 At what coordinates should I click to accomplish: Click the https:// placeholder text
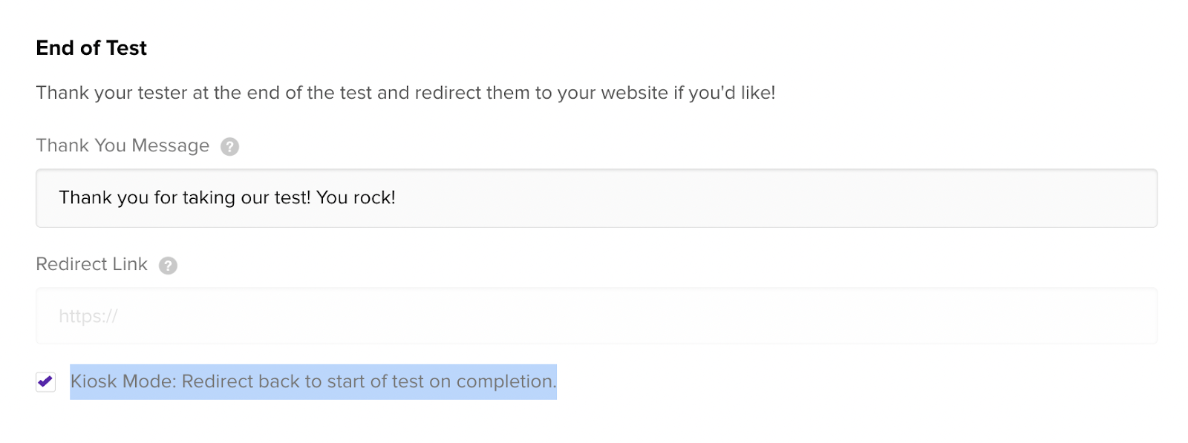(x=88, y=316)
